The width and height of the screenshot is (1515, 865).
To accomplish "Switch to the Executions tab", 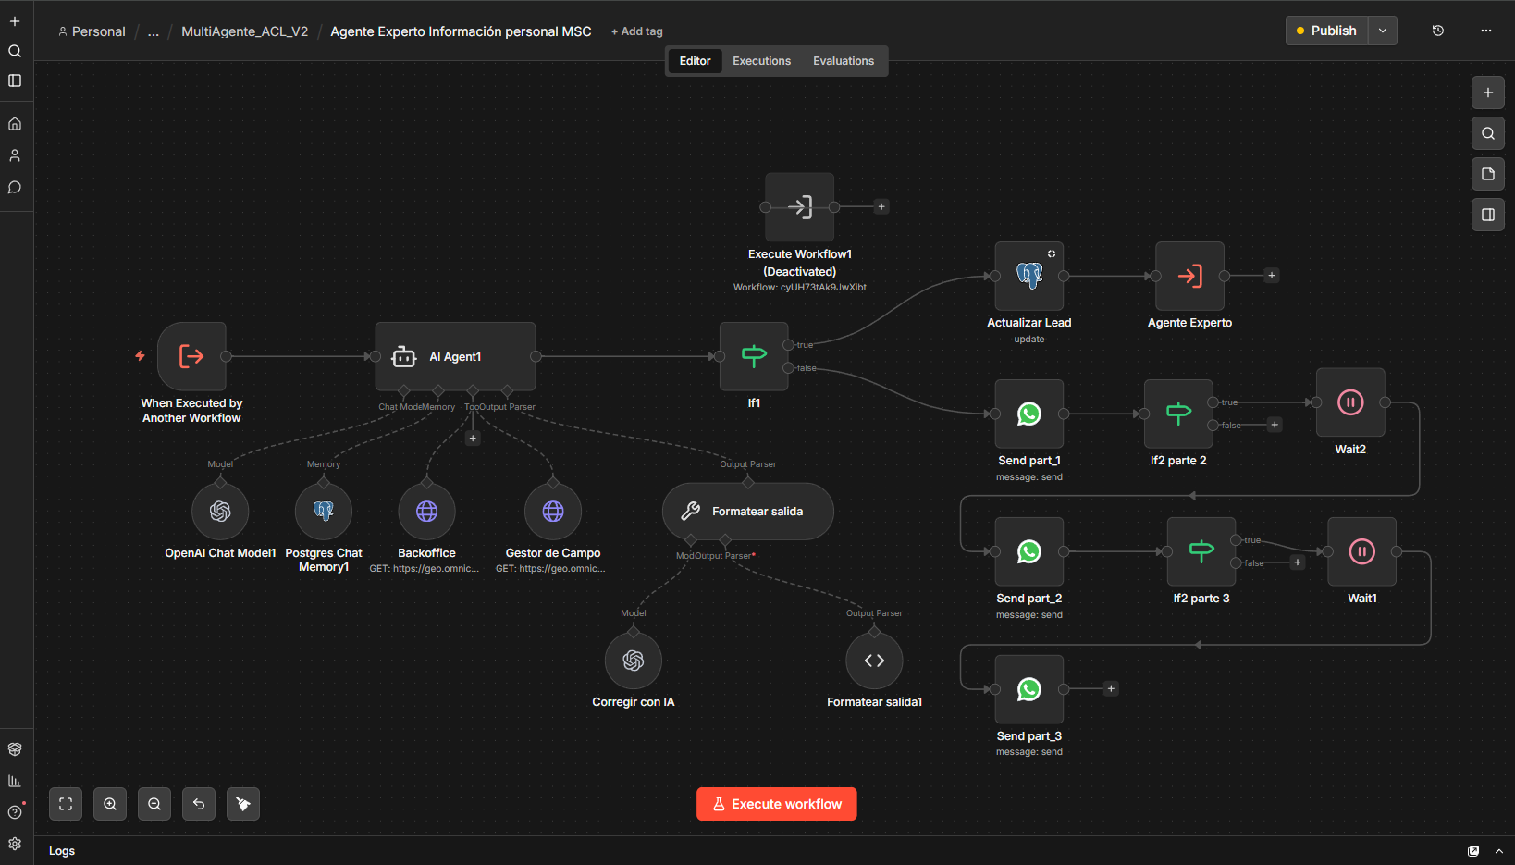I will tap(762, 61).
